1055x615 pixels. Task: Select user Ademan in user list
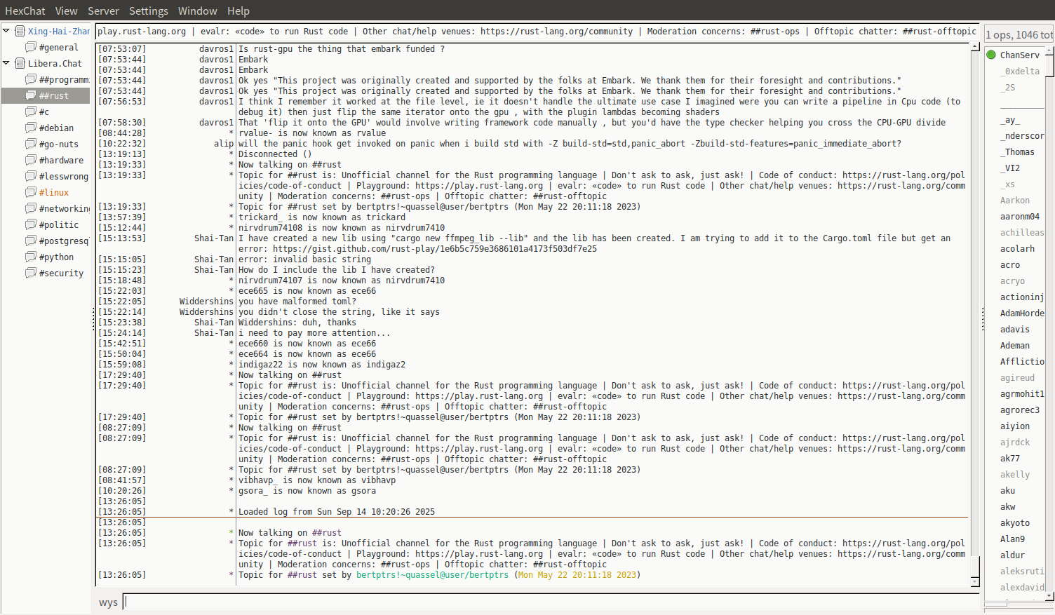(x=1014, y=345)
